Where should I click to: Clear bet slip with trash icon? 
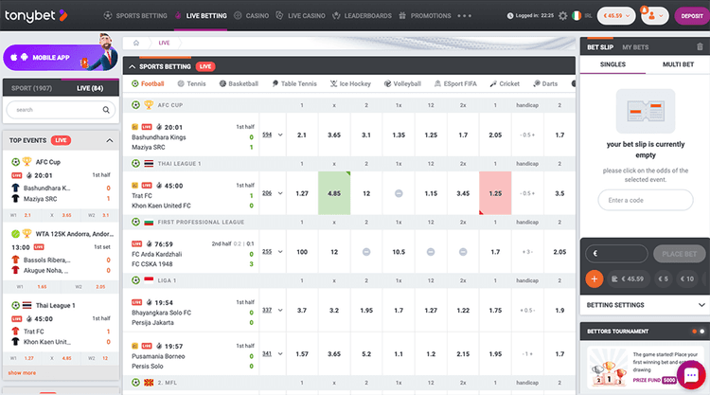[700, 46]
